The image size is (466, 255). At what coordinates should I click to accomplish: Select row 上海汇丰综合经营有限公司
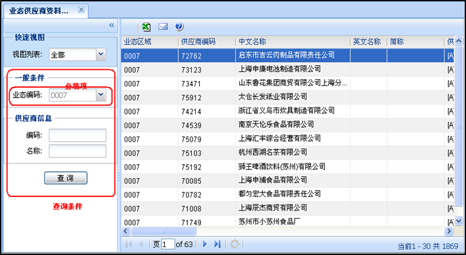coord(287,139)
